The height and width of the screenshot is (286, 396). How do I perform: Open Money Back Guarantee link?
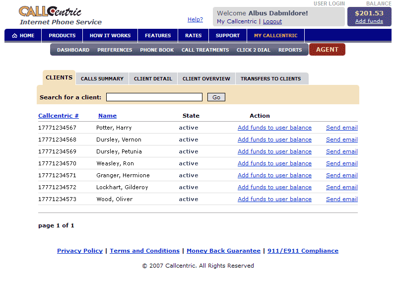tap(223, 251)
